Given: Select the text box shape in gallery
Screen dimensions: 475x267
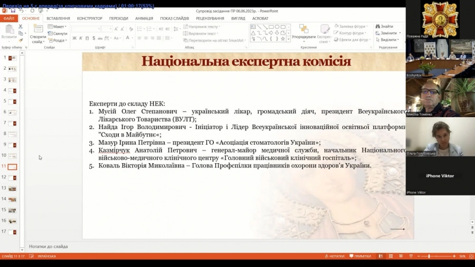Looking at the screenshot, I should (x=253, y=27).
